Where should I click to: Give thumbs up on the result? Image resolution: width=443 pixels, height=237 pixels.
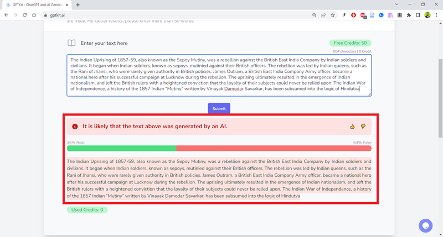point(352,127)
